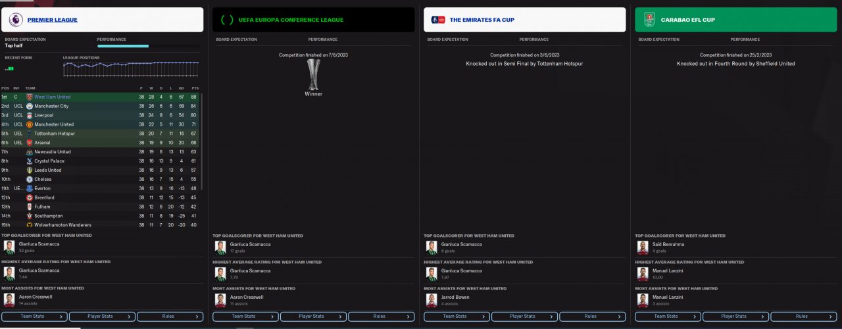Select Jarrod Bowen portrait under FA Cup assists
This screenshot has width=842, height=329.
432,300
